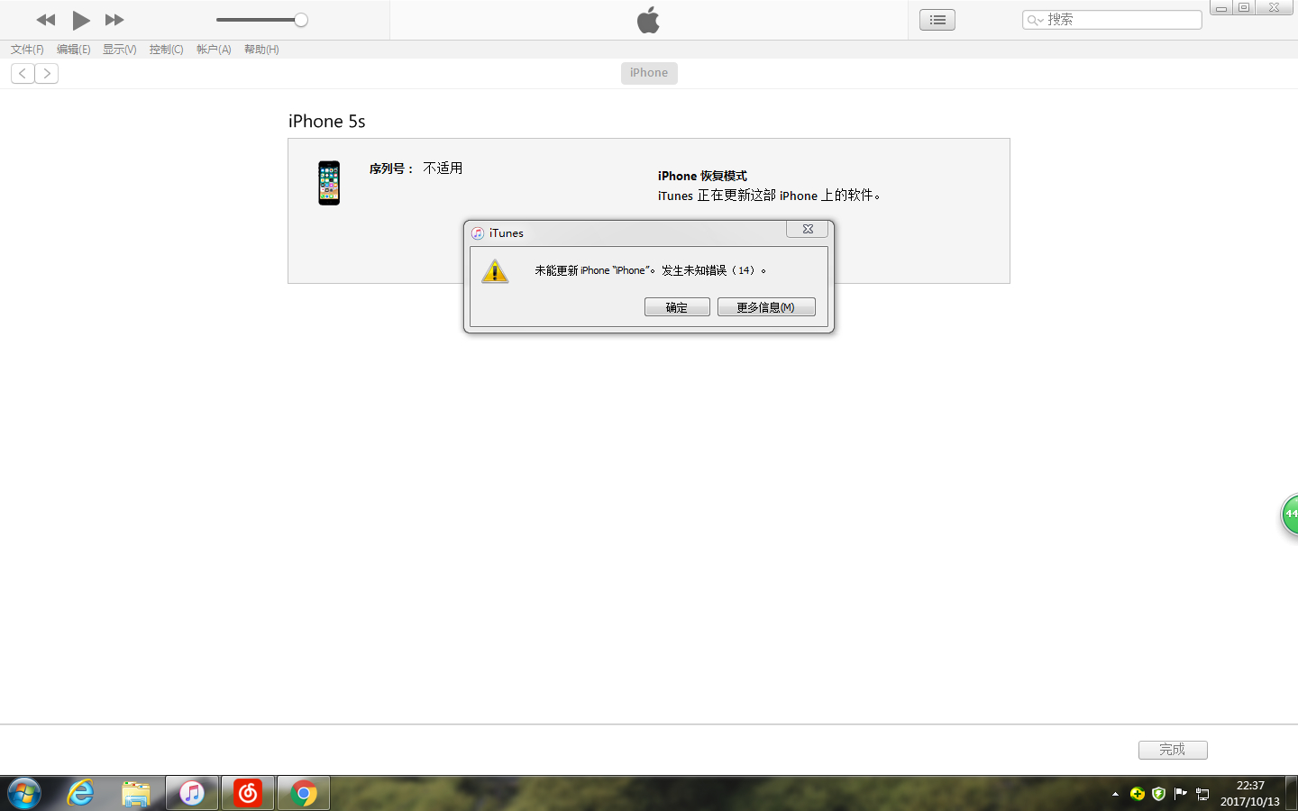Open the Windows Start menu
This screenshot has width=1298, height=811.
[x=24, y=794]
